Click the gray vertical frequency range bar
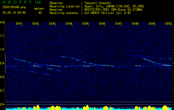The image size is (174, 110). (5, 64)
